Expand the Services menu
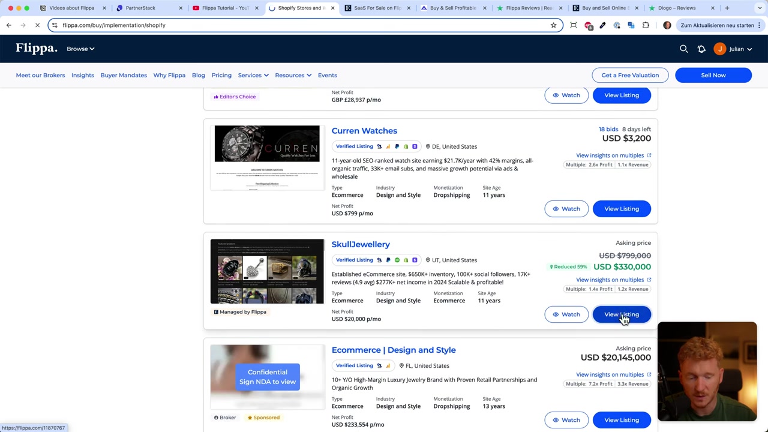Screen dimensions: 768x432 253,75
